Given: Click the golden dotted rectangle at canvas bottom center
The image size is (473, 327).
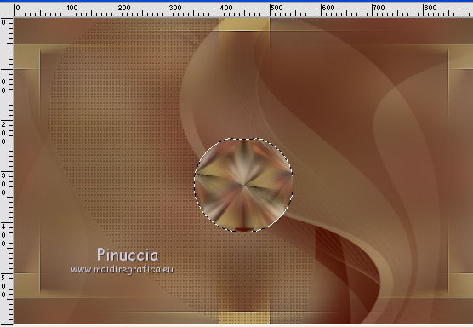Looking at the screenshot, I should 244,318.
